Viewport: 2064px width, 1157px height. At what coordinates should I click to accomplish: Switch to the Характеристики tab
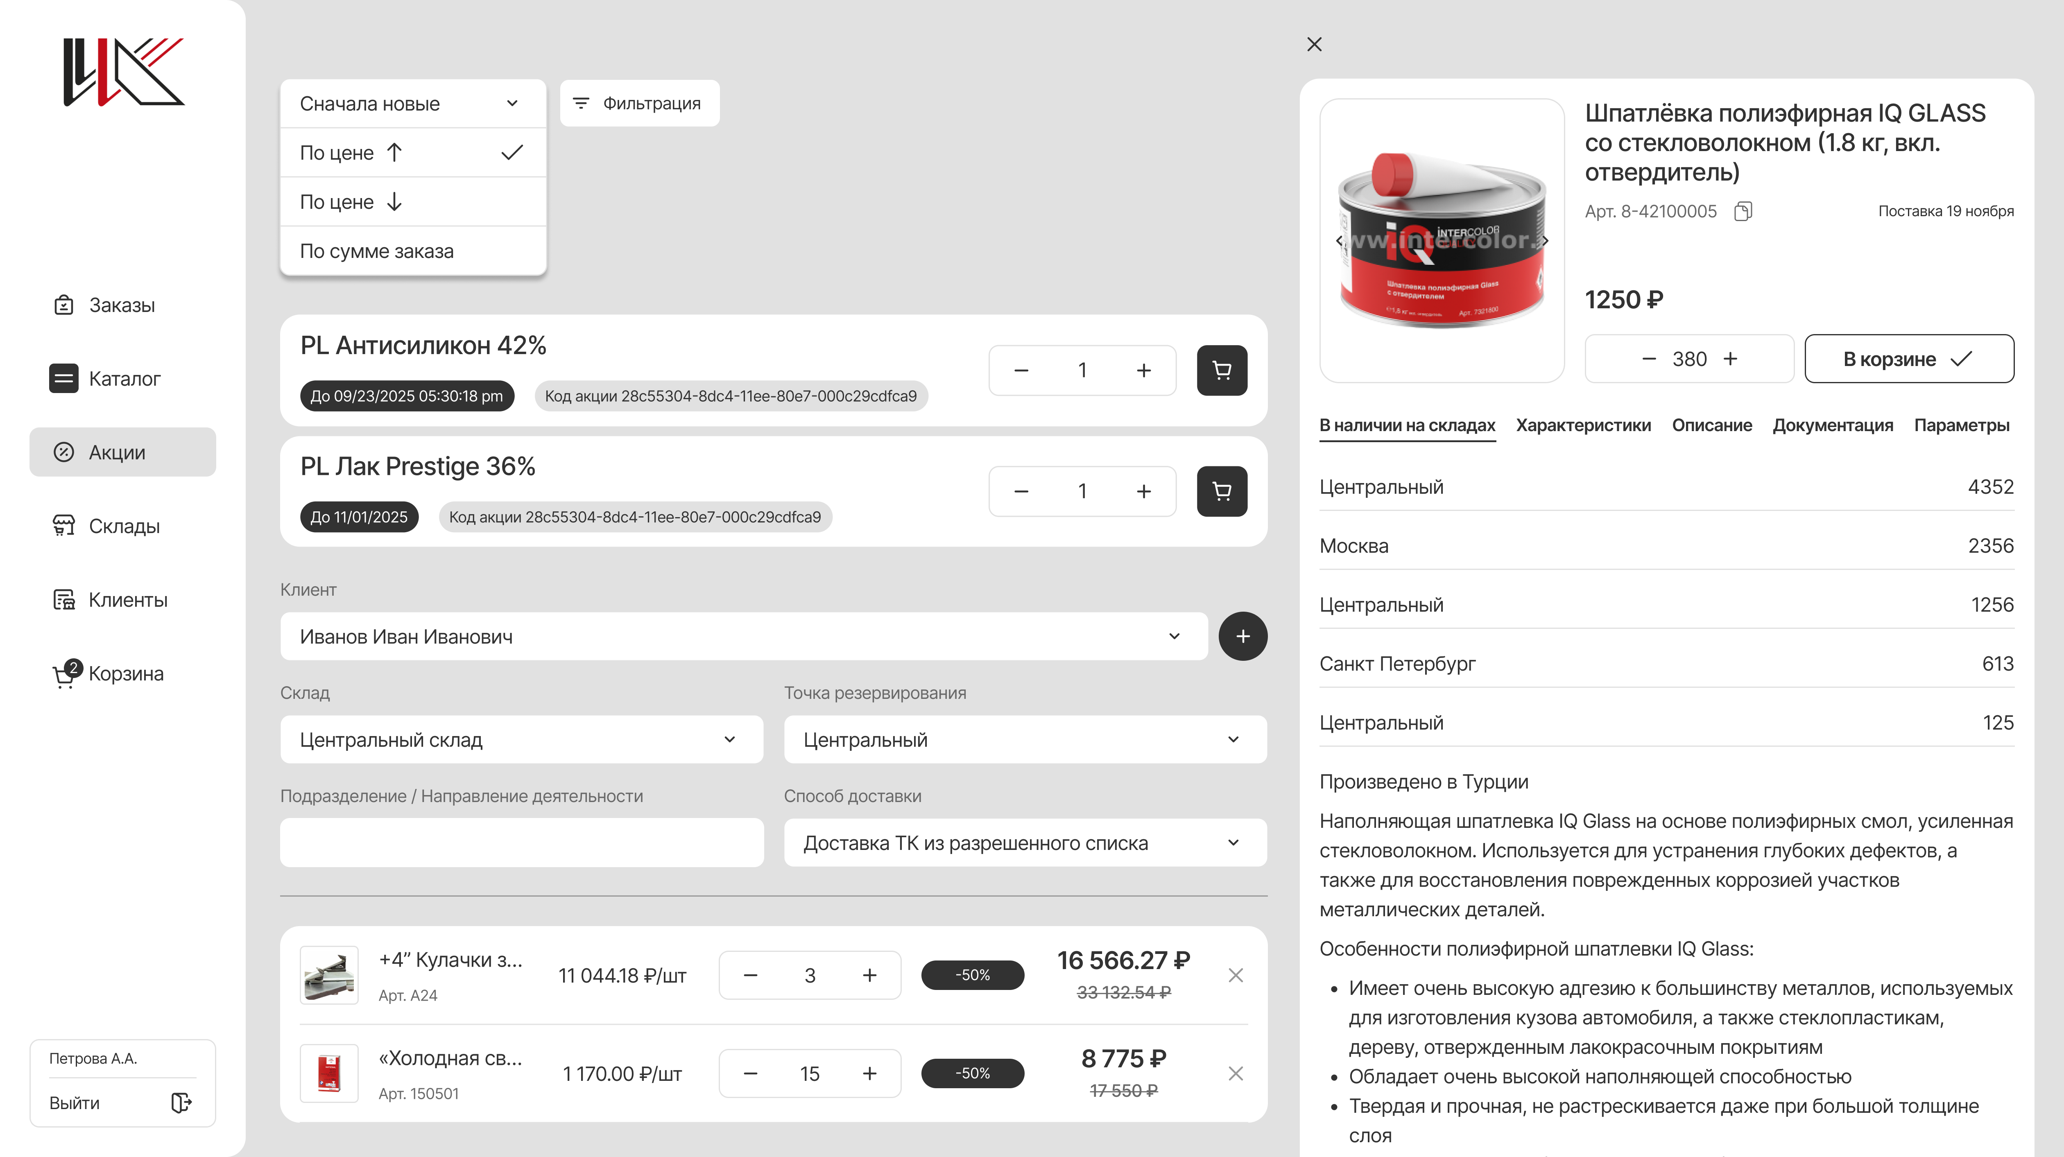[1582, 425]
